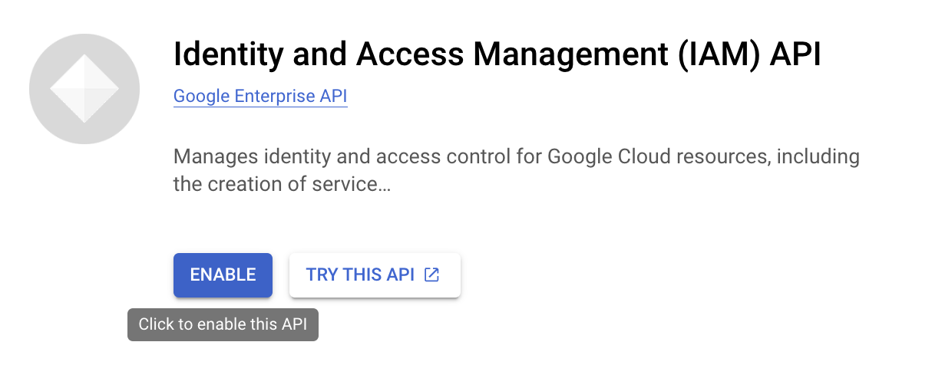Click the "TRY THIS API" label text
The image size is (932, 365).
coord(360,275)
